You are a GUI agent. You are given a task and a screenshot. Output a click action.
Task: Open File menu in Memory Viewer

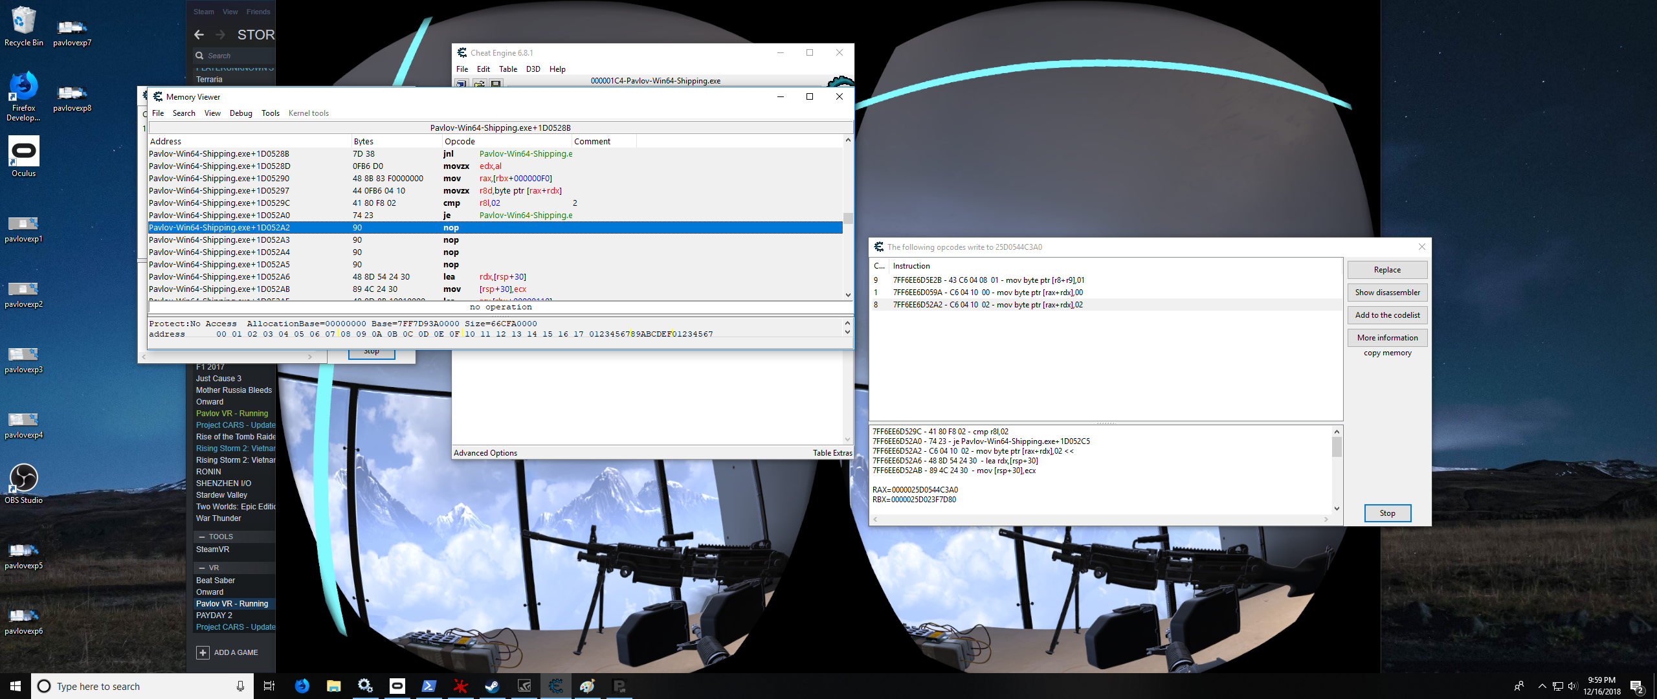[x=158, y=113]
